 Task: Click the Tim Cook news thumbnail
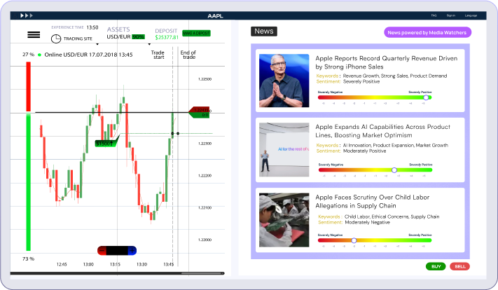(284, 81)
